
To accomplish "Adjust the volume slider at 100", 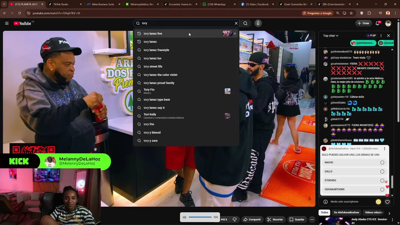I will [x=200, y=217].
